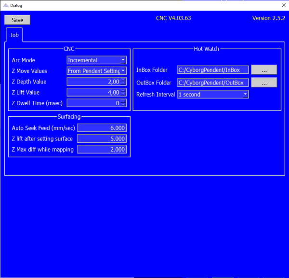Viewport: 289px width, 278px height.
Task: Decrease Z Dwell Time with down arrow
Action: [x=123, y=105]
